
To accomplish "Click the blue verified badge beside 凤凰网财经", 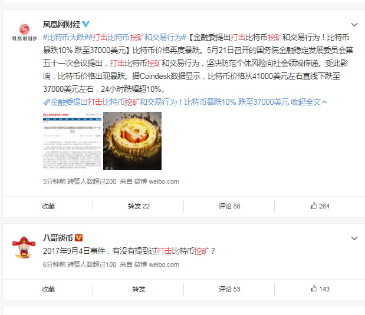I will tap(86, 24).
